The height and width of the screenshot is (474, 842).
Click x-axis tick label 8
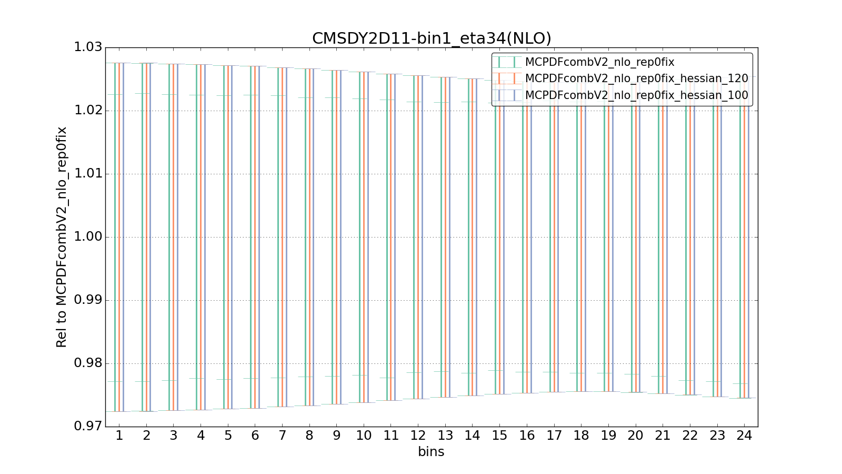pyautogui.click(x=309, y=436)
